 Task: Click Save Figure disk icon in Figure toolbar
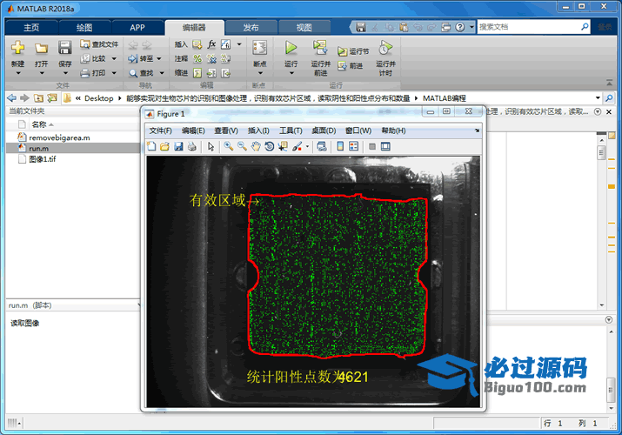(x=177, y=146)
